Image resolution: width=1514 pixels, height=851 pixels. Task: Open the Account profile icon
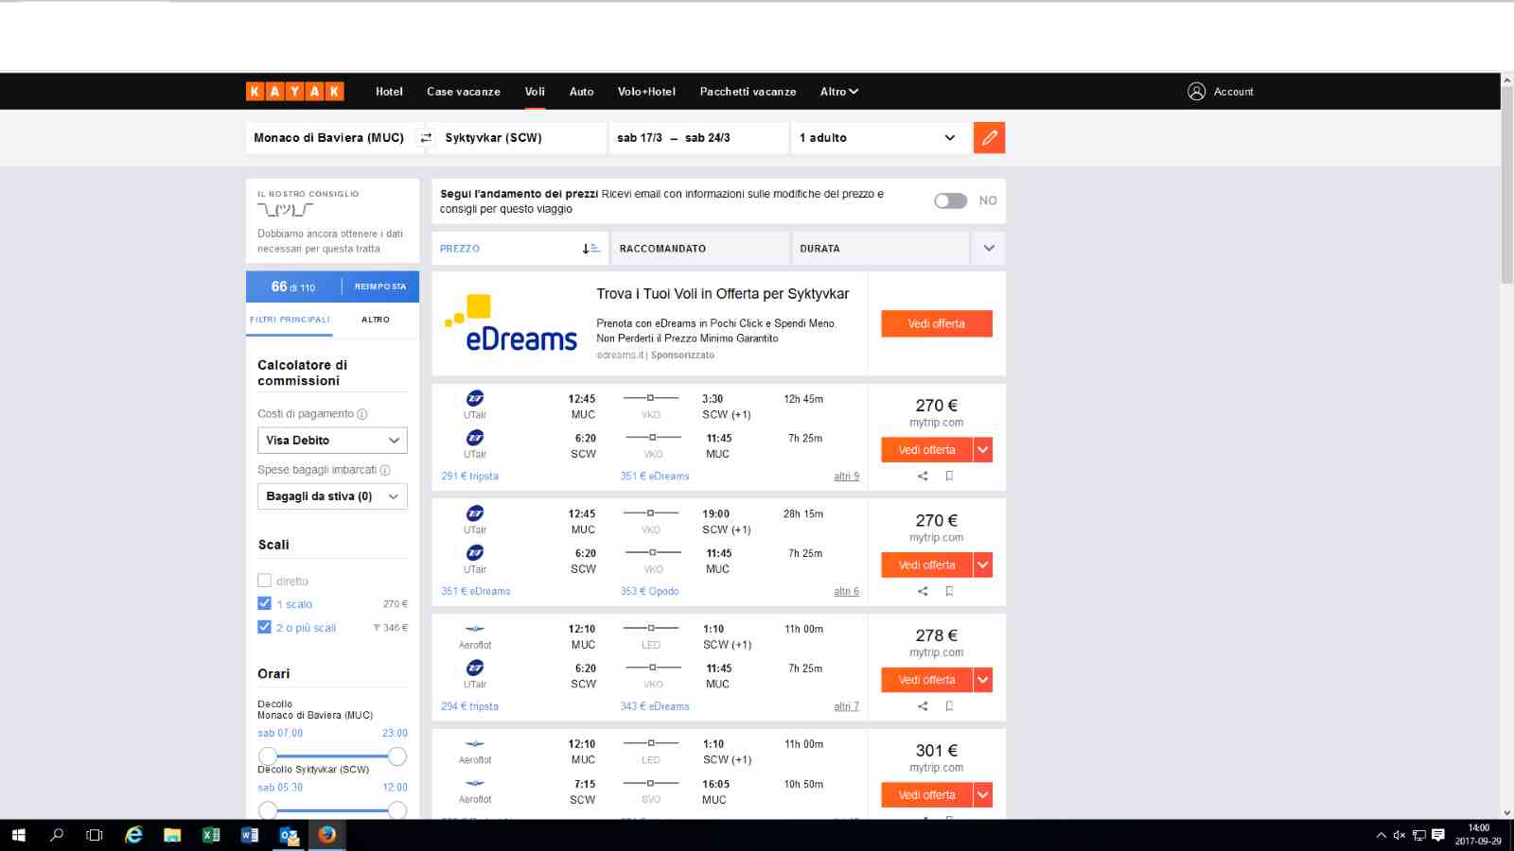[1196, 92]
